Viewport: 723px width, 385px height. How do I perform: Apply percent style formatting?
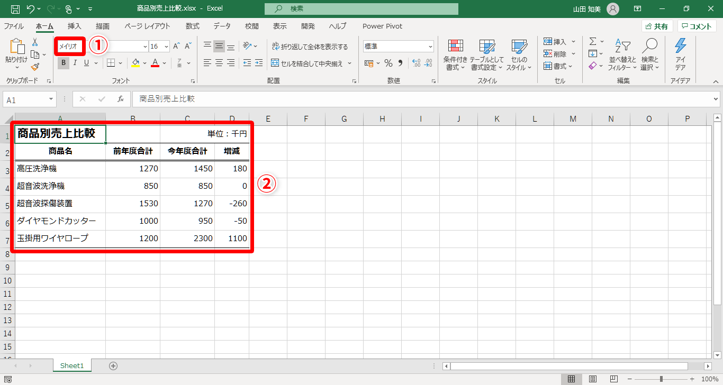point(388,63)
